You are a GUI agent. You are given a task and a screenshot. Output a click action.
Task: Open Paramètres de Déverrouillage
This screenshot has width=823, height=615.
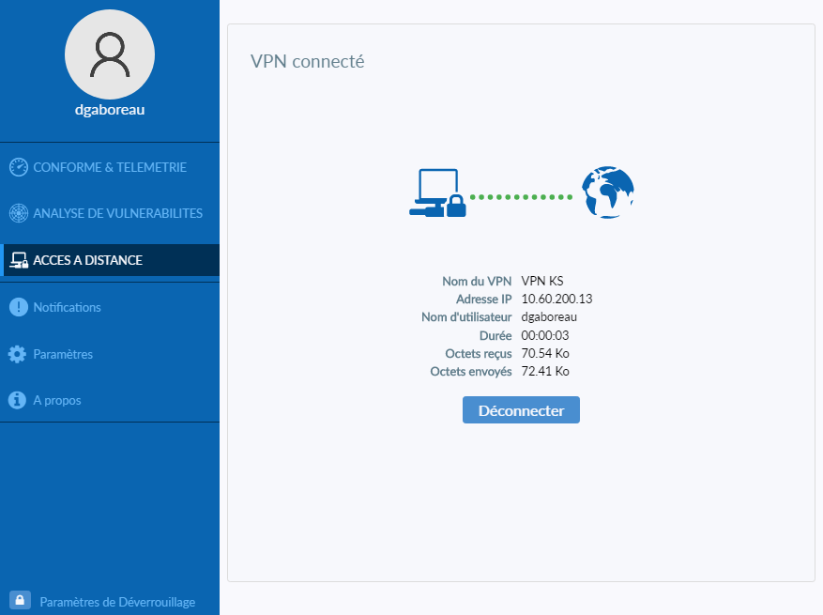[116, 601]
